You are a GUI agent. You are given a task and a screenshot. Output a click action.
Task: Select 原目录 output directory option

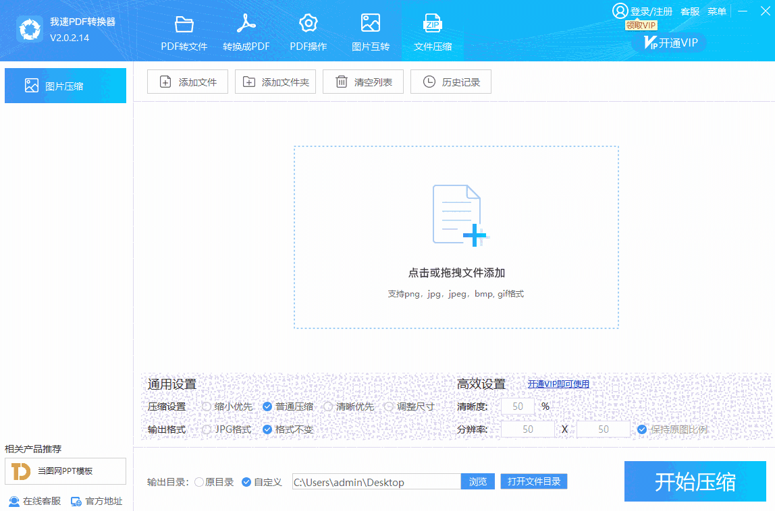[198, 482]
